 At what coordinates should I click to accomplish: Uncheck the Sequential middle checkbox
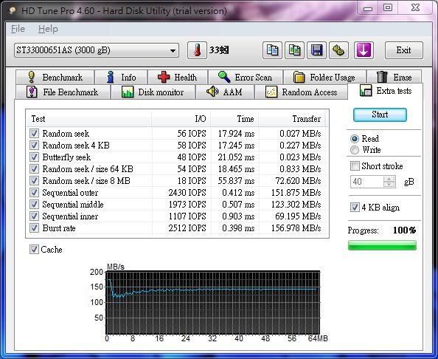pyautogui.click(x=34, y=205)
